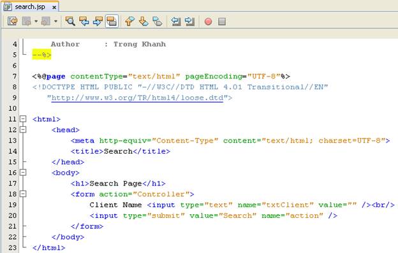Select the search.jsp editor tab
Viewport: 398px width, 253px height.
(30, 7)
